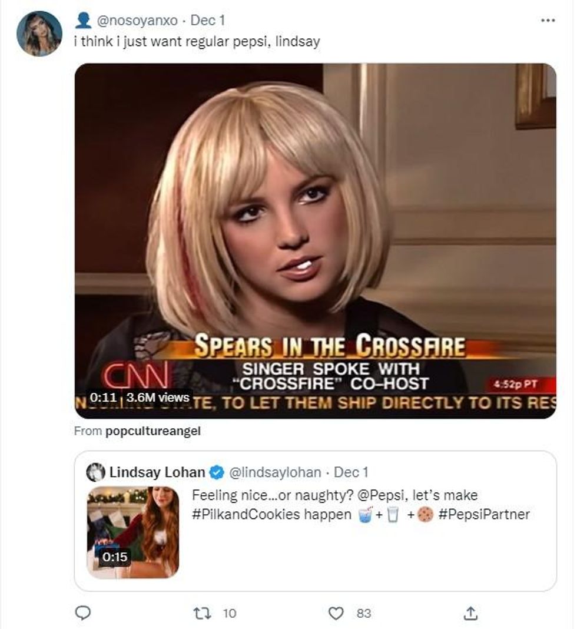
Task: Open the three-dot more options menu
Action: 548,21
